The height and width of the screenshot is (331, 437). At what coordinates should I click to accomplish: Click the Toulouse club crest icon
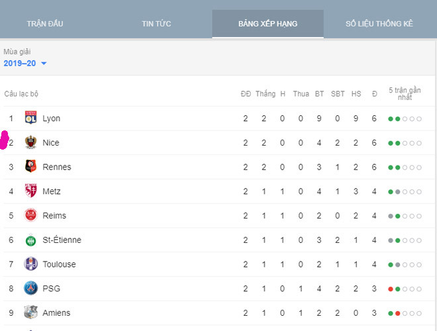pos(30,264)
